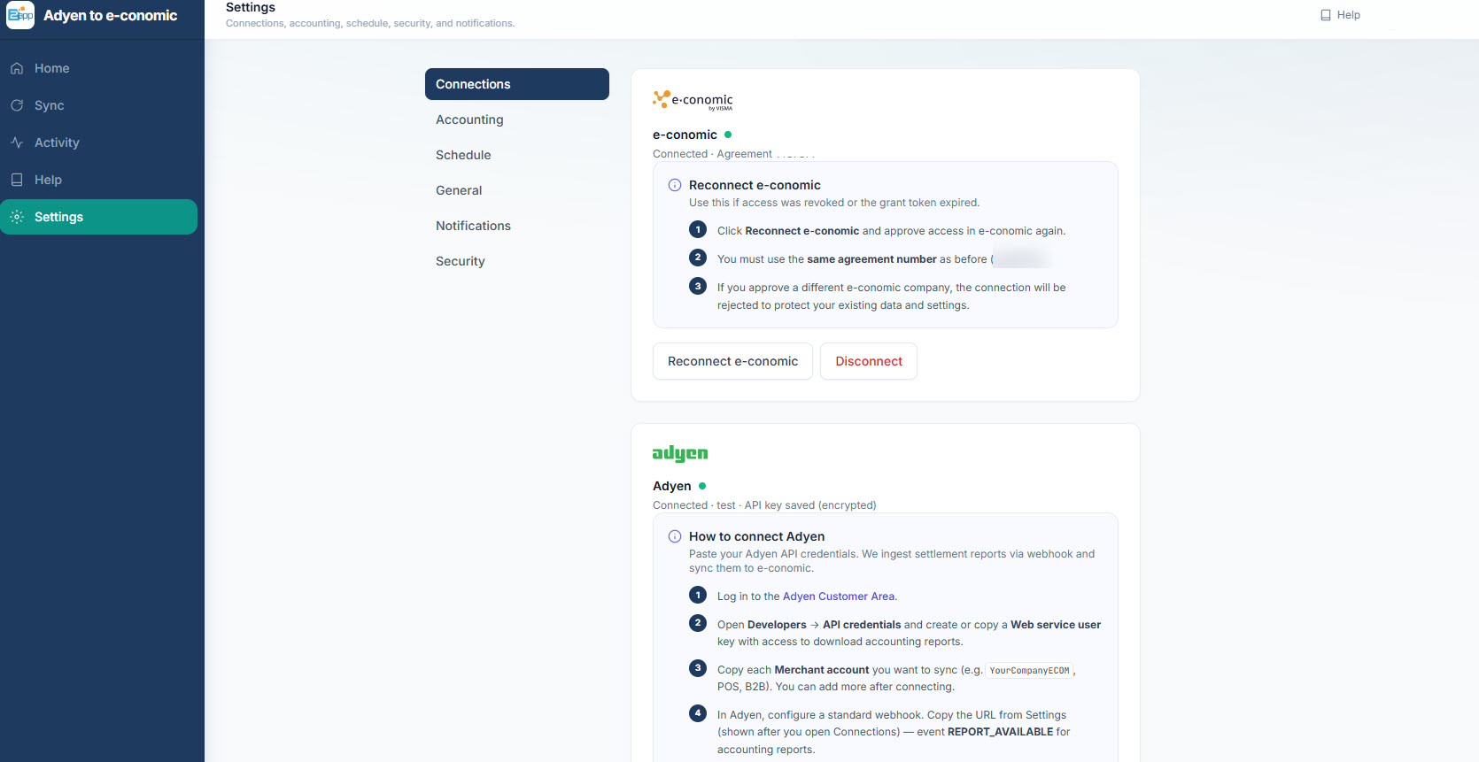The width and height of the screenshot is (1479, 762).
Task: Click the Adyen to e-conomic app title
Action: (111, 15)
